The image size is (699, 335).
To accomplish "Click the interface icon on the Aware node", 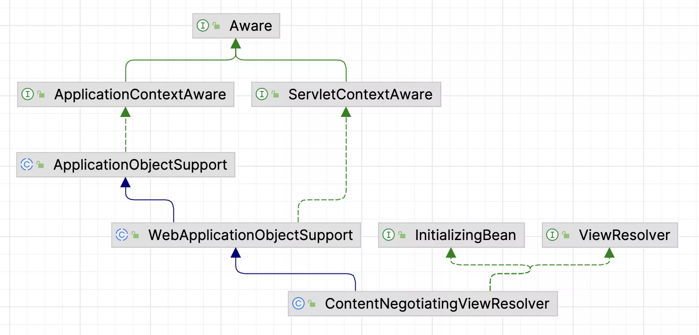I will pos(202,25).
